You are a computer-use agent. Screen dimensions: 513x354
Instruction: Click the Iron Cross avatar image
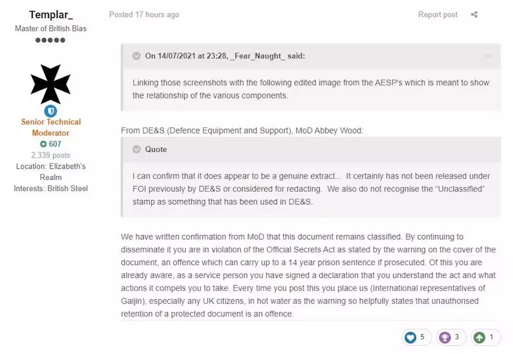[x=51, y=84]
